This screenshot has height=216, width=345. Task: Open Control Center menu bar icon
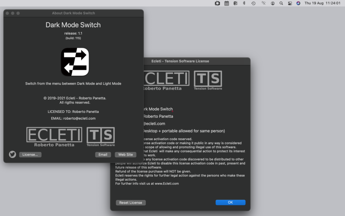tap(290, 3)
